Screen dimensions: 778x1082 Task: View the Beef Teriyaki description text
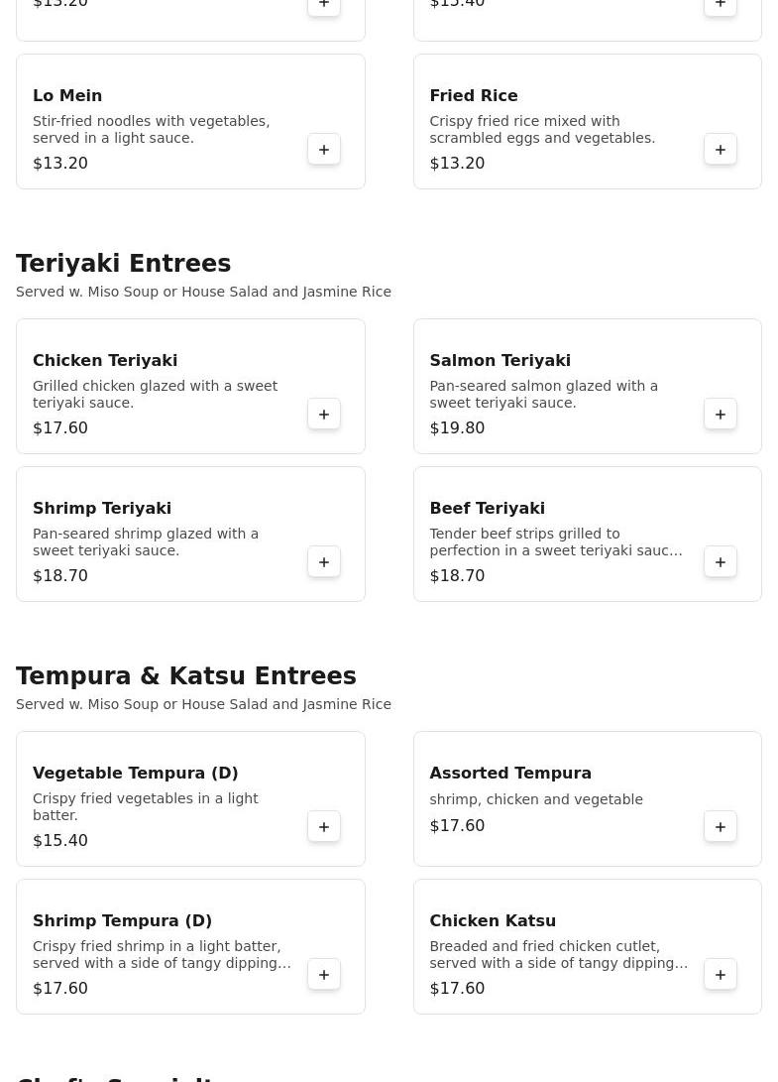click(x=555, y=542)
